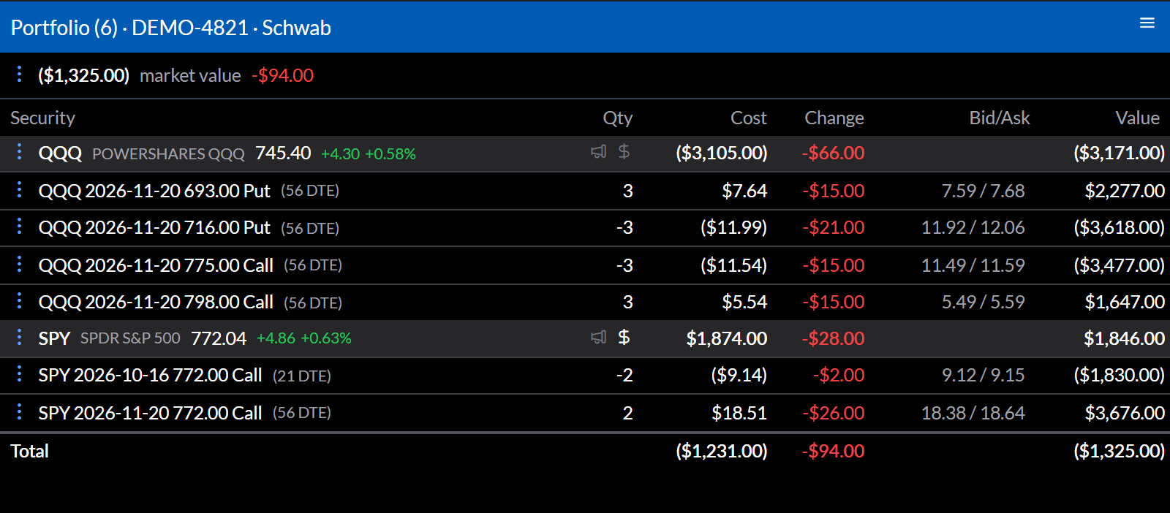Click the megaphone alert icon in QQQ row

[598, 152]
